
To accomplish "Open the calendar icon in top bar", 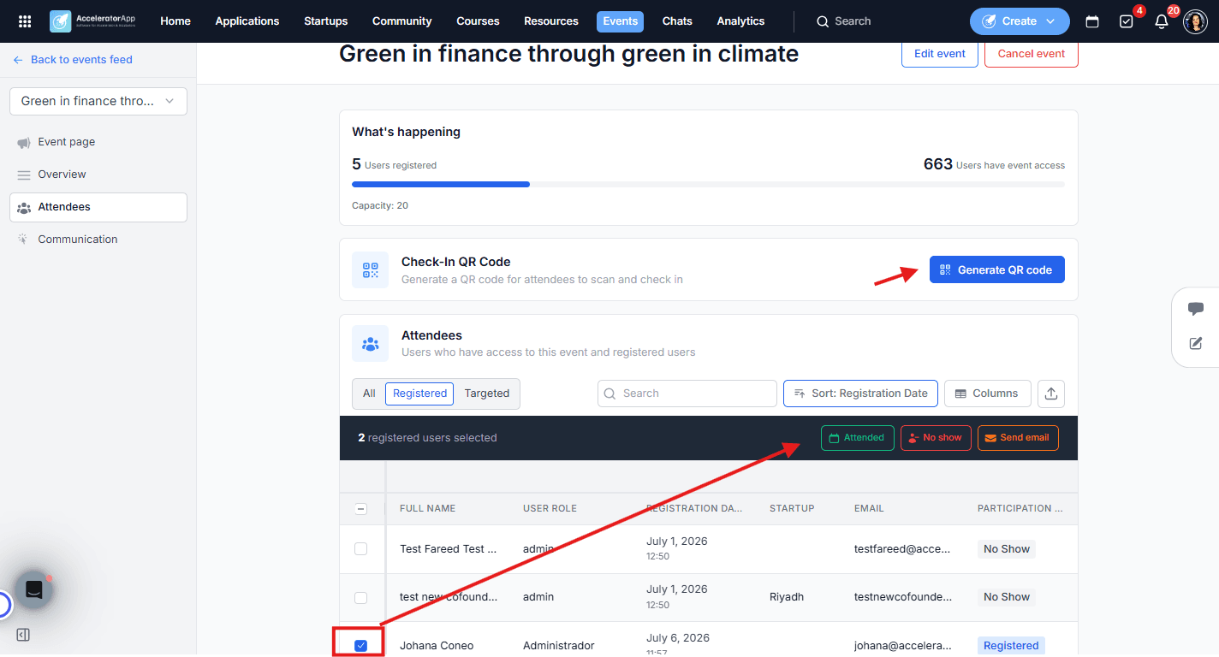I will click(1092, 21).
